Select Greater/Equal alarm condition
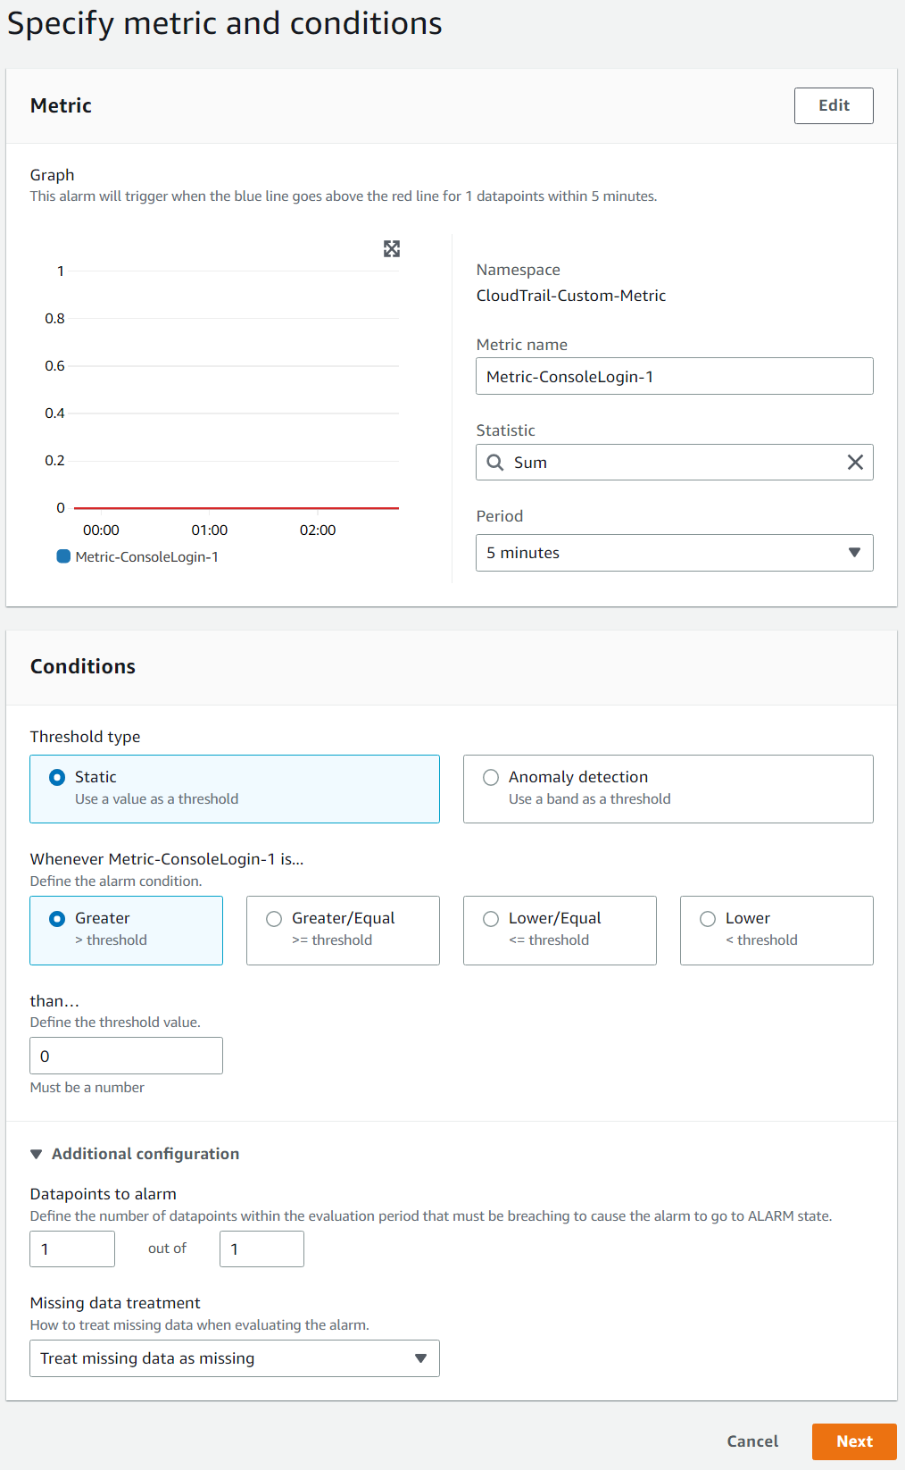This screenshot has height=1470, width=905. 274,919
